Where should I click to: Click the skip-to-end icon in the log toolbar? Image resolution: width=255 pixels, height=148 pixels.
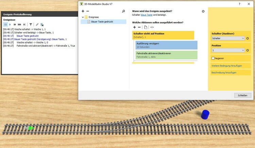(24, 24)
